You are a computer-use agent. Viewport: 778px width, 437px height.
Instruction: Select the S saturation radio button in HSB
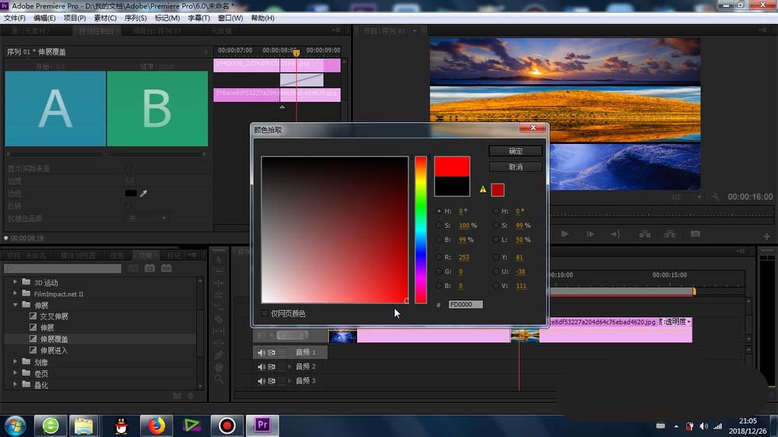point(439,225)
